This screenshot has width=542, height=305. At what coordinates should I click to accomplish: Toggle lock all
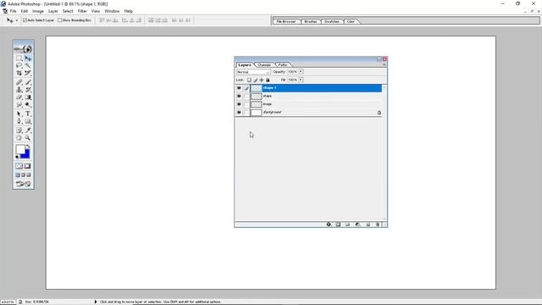(x=268, y=80)
